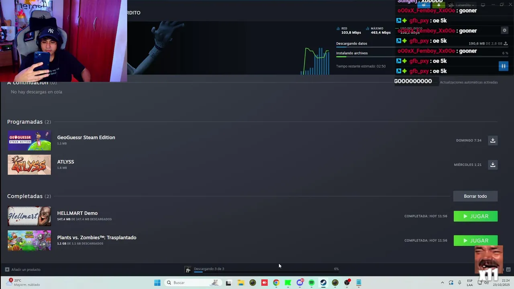Click Actualizaciones automáticas activadas text
Viewport: 514px width, 289px height.
coord(469,82)
